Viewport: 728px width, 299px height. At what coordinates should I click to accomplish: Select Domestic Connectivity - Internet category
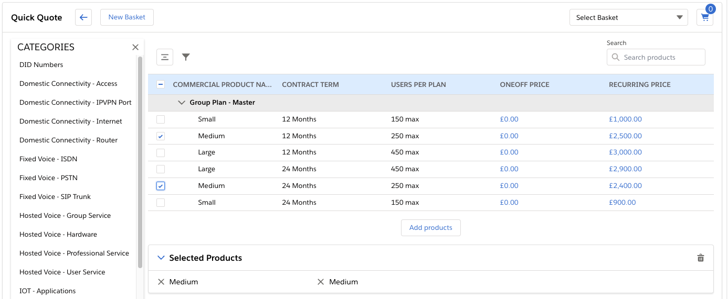coord(71,121)
